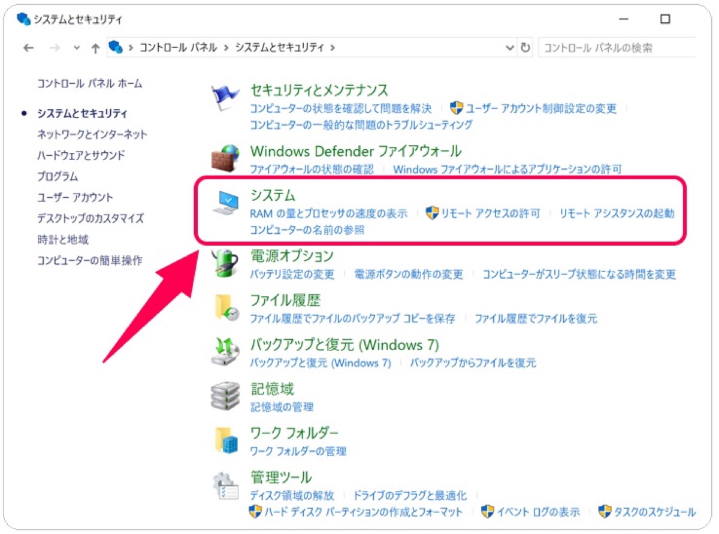Image resolution: width=719 pixels, height=534 pixels.
Task: Click the コントロール パネル breadcrumb in address bar
Action: tap(179, 48)
